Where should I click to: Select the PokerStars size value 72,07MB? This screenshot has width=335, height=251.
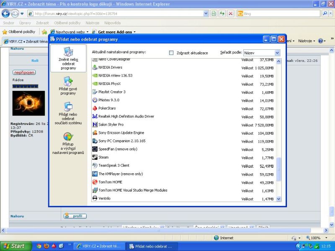pos(267,109)
